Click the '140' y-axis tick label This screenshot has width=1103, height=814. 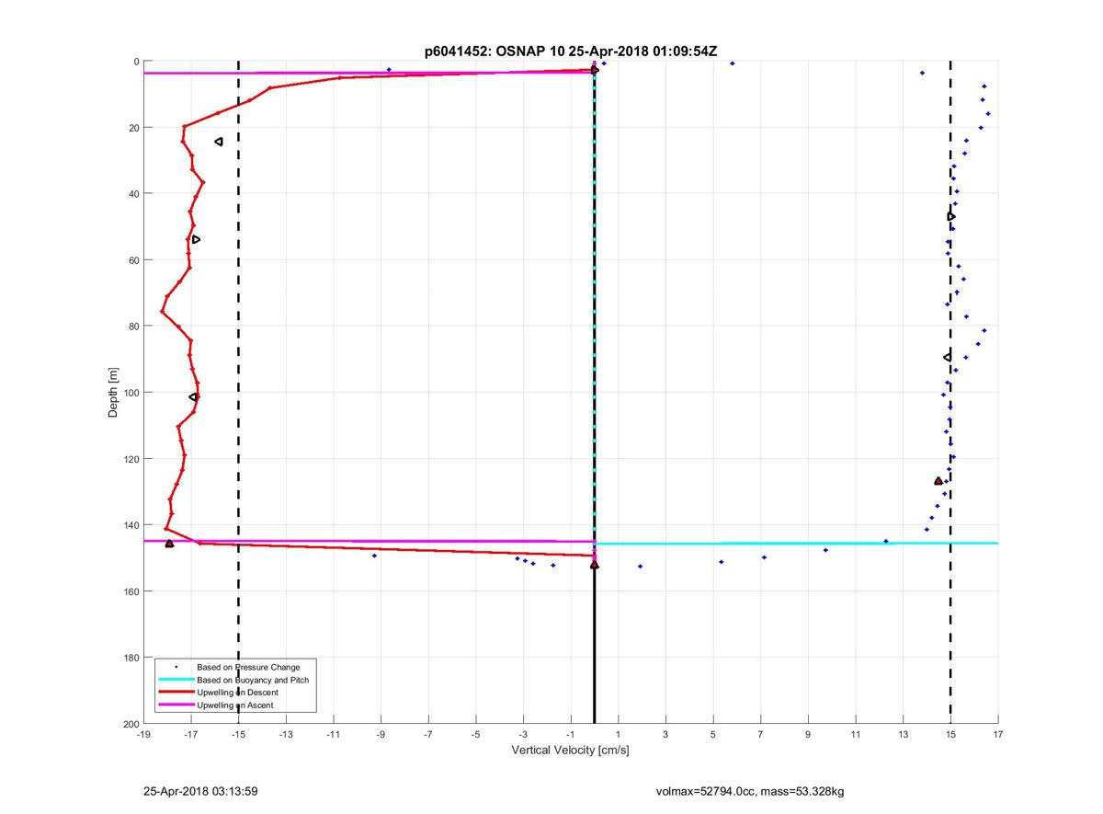click(x=131, y=525)
